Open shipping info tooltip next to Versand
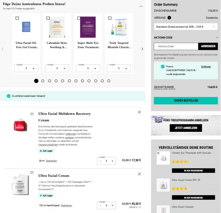 coord(169,18)
